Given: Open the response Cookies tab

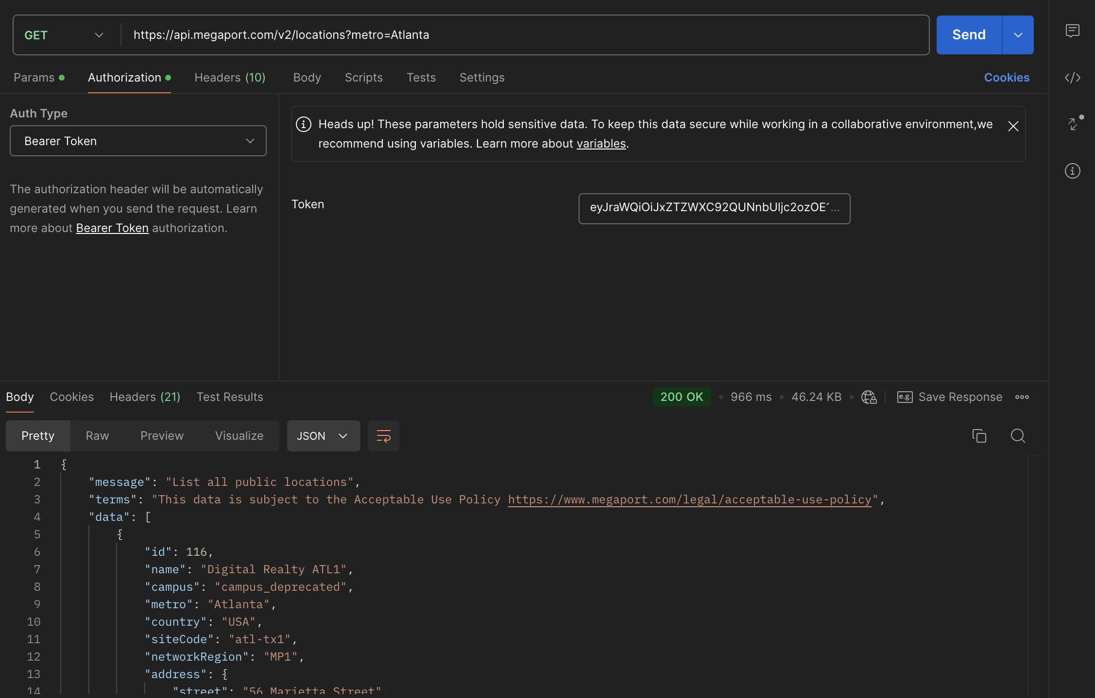Looking at the screenshot, I should [71, 397].
